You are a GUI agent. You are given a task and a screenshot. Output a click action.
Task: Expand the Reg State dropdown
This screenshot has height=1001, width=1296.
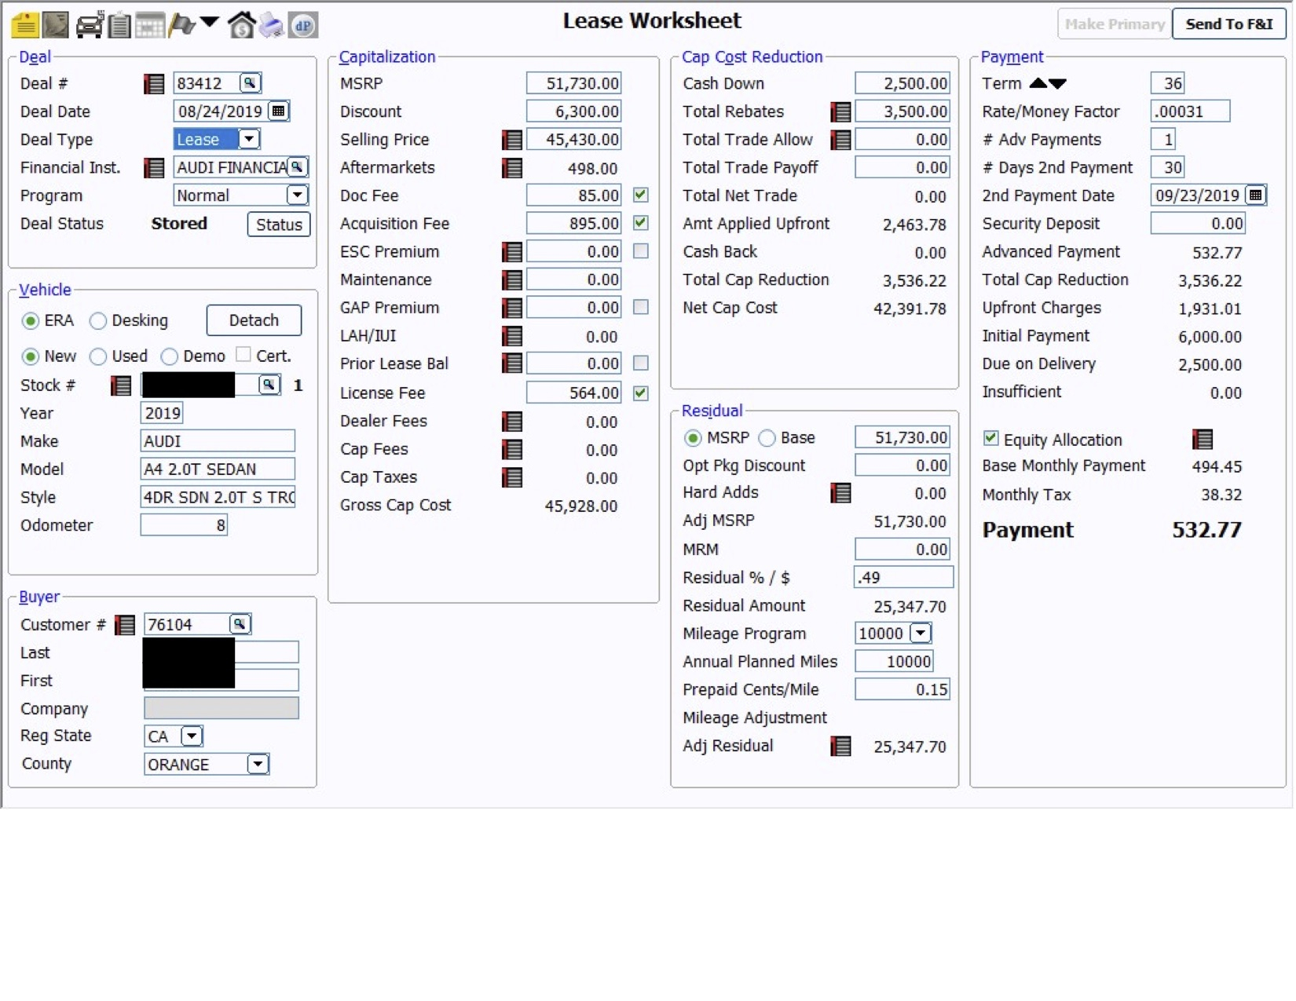coord(192,736)
